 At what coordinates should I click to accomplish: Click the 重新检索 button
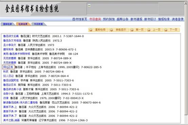pyautogui.click(x=98, y=30)
